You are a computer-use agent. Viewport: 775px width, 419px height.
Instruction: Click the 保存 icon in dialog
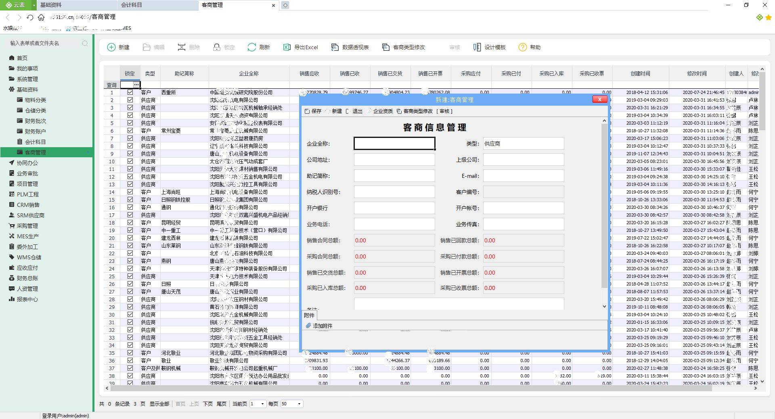[307, 111]
